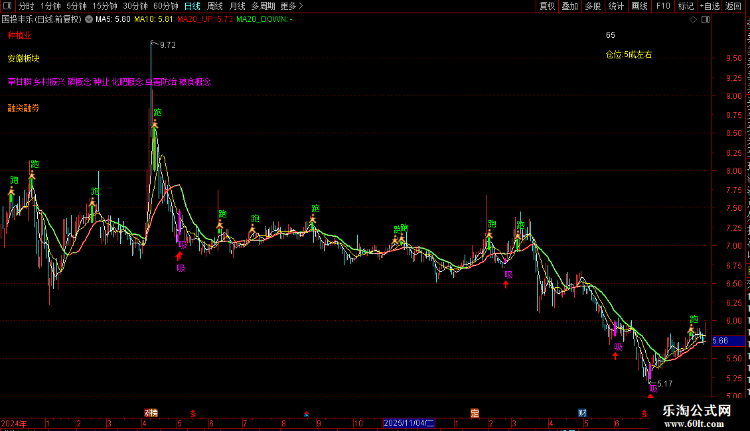The height and width of the screenshot is (431, 750).
Task: Switch to 周线 weekly chart
Action: [215, 6]
